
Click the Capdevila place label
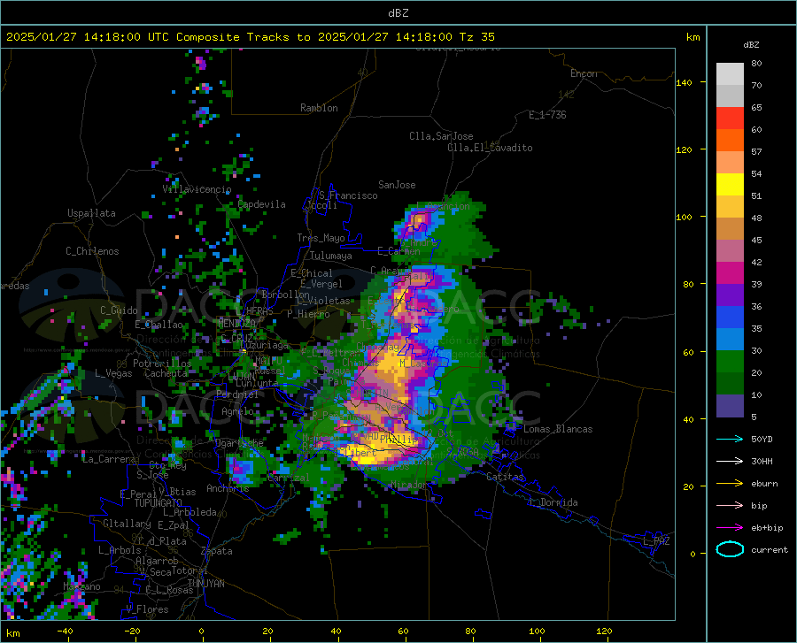(x=262, y=204)
